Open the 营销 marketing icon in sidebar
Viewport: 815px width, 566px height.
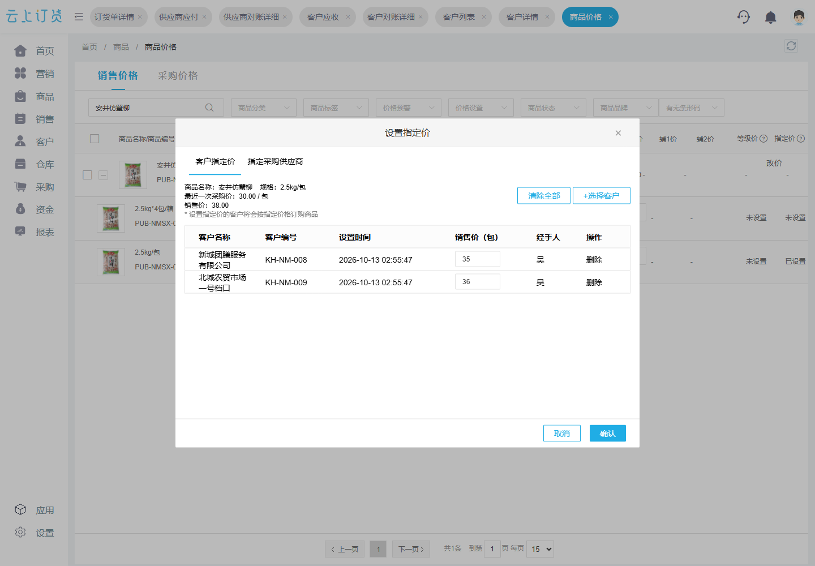pyautogui.click(x=20, y=74)
